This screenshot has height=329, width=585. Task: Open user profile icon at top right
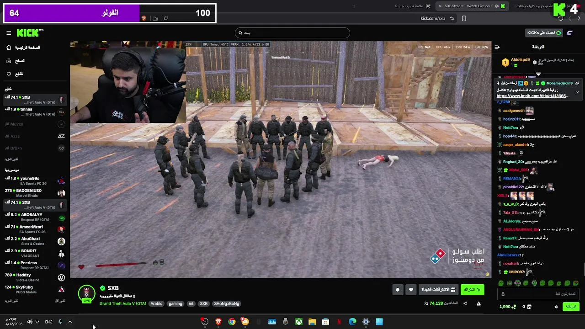(x=570, y=33)
